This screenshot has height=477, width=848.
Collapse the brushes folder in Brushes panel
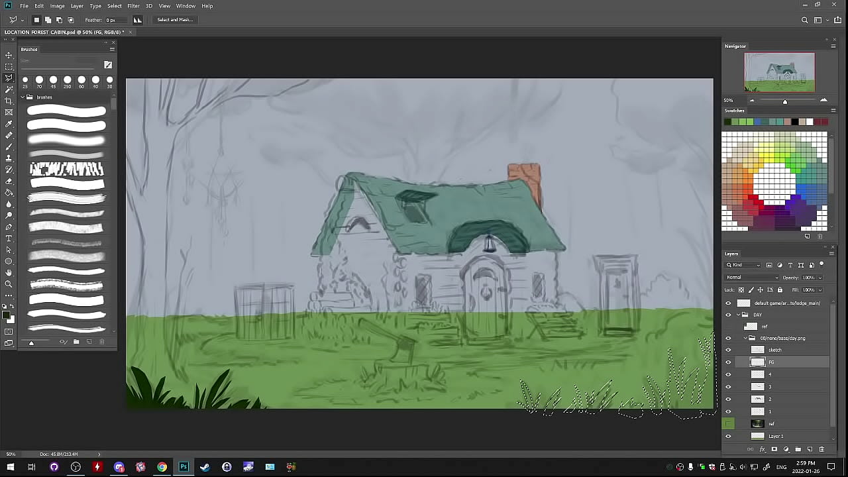coord(23,97)
